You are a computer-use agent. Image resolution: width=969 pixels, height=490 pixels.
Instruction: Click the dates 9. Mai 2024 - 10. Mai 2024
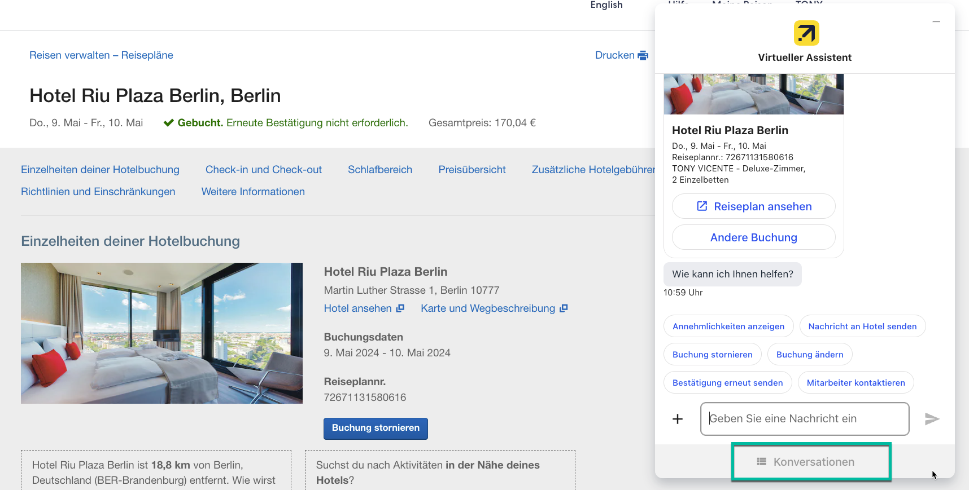coord(387,353)
